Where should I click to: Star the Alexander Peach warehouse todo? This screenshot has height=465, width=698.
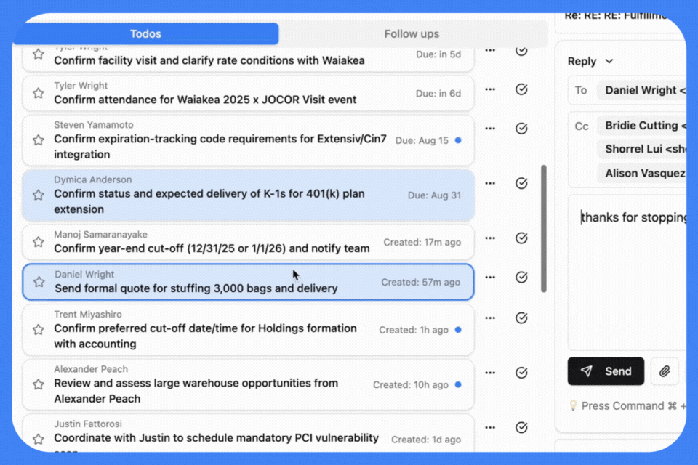pos(39,384)
